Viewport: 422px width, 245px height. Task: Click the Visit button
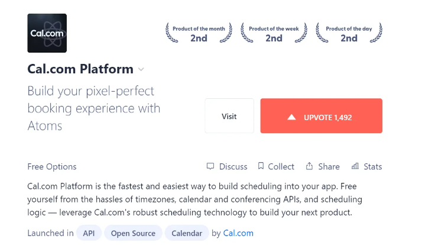[x=229, y=115]
